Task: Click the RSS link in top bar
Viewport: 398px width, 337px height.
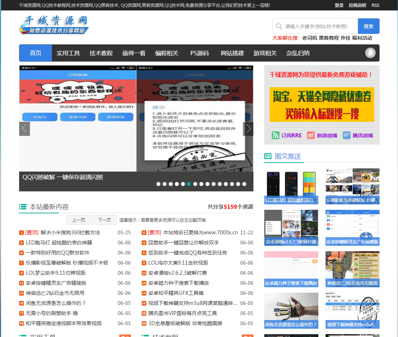Action: click(x=375, y=5)
